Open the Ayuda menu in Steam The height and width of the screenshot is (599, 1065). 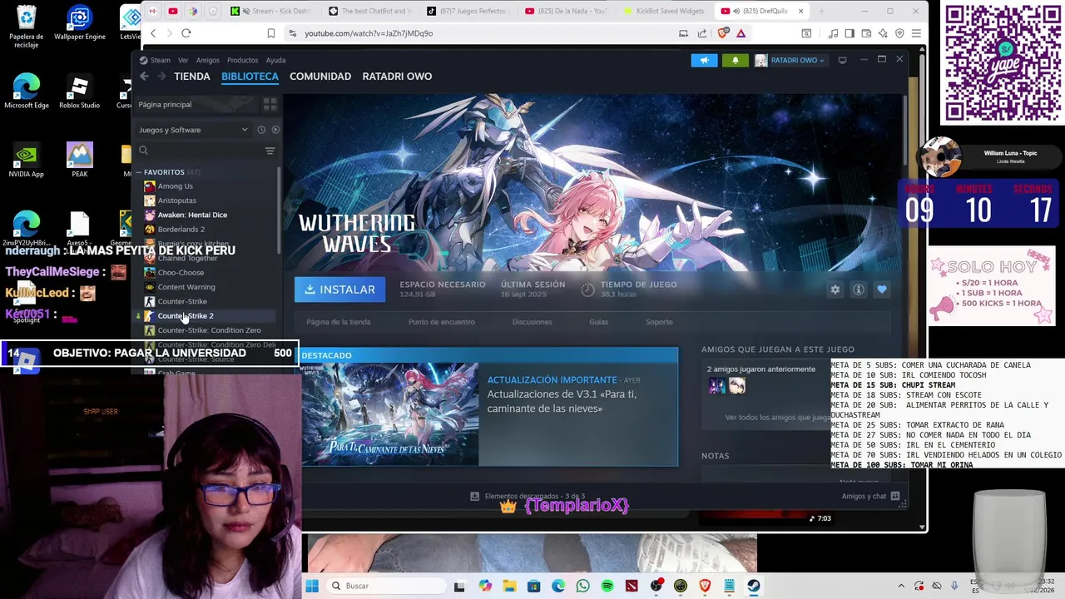click(x=275, y=60)
